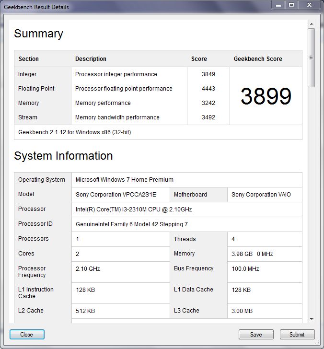Click 'GenuineIntel Family 6 Model 42 Stepping 7'
This screenshot has width=324, height=349.
[131, 224]
